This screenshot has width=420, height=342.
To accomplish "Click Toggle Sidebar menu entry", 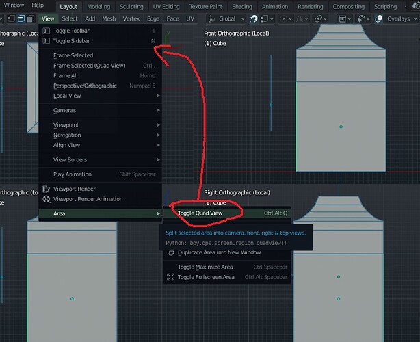I will pos(100,41).
